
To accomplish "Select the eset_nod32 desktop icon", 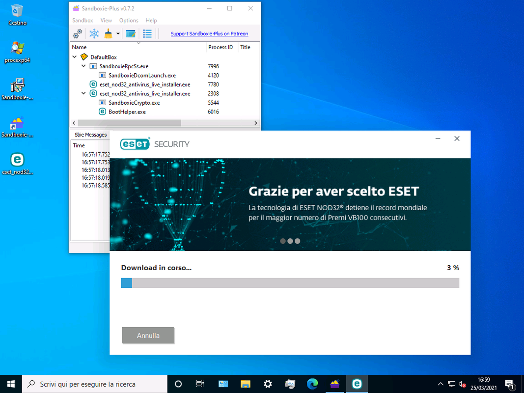I will point(17,164).
